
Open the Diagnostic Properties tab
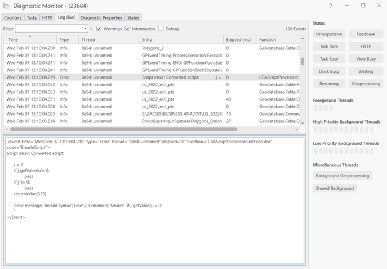point(101,17)
